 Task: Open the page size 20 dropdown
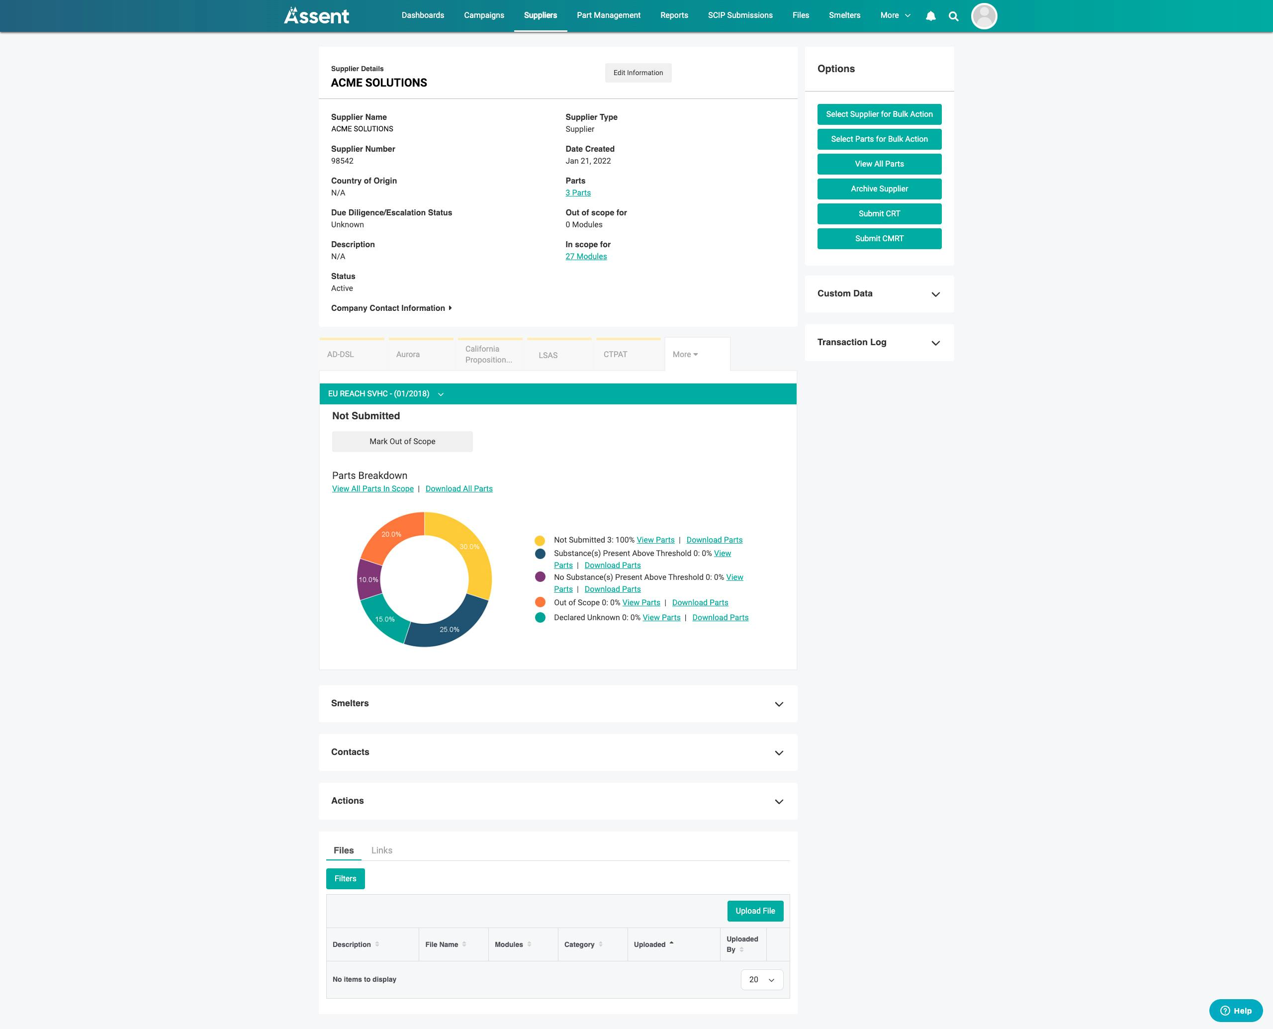tap(761, 979)
